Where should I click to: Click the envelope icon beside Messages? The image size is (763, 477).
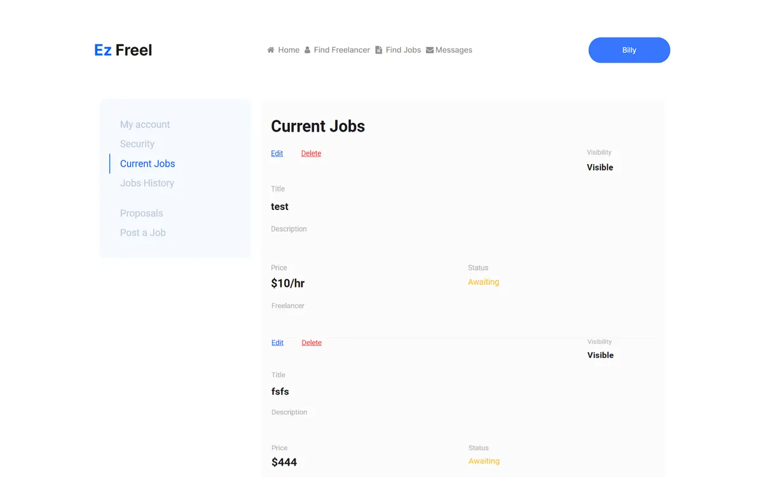[430, 50]
